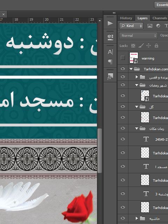Open the Character panel icon
Viewport: 168px width, 224px height.
(x=110, y=52)
